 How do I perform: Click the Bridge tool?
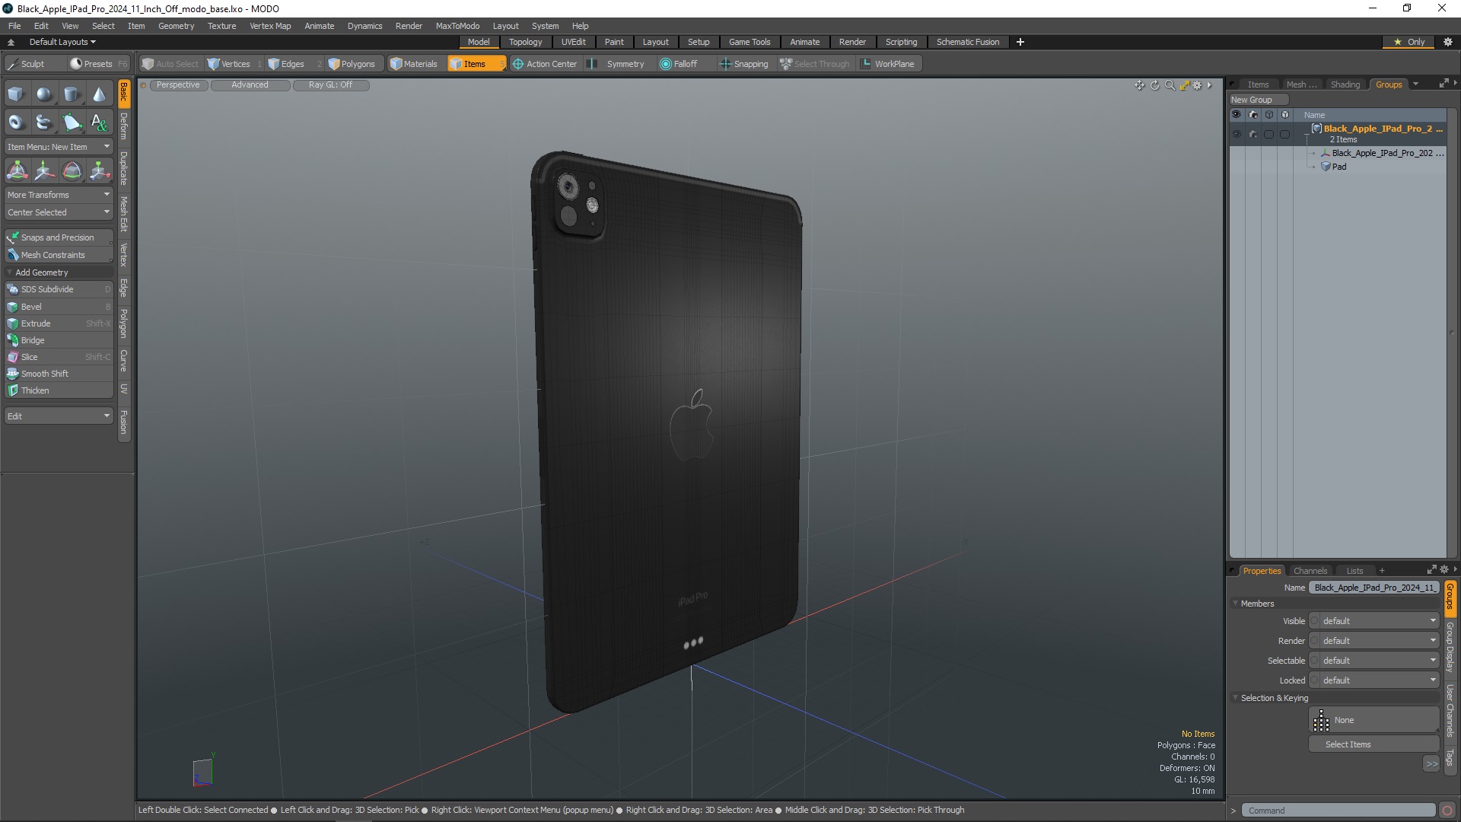(x=59, y=340)
